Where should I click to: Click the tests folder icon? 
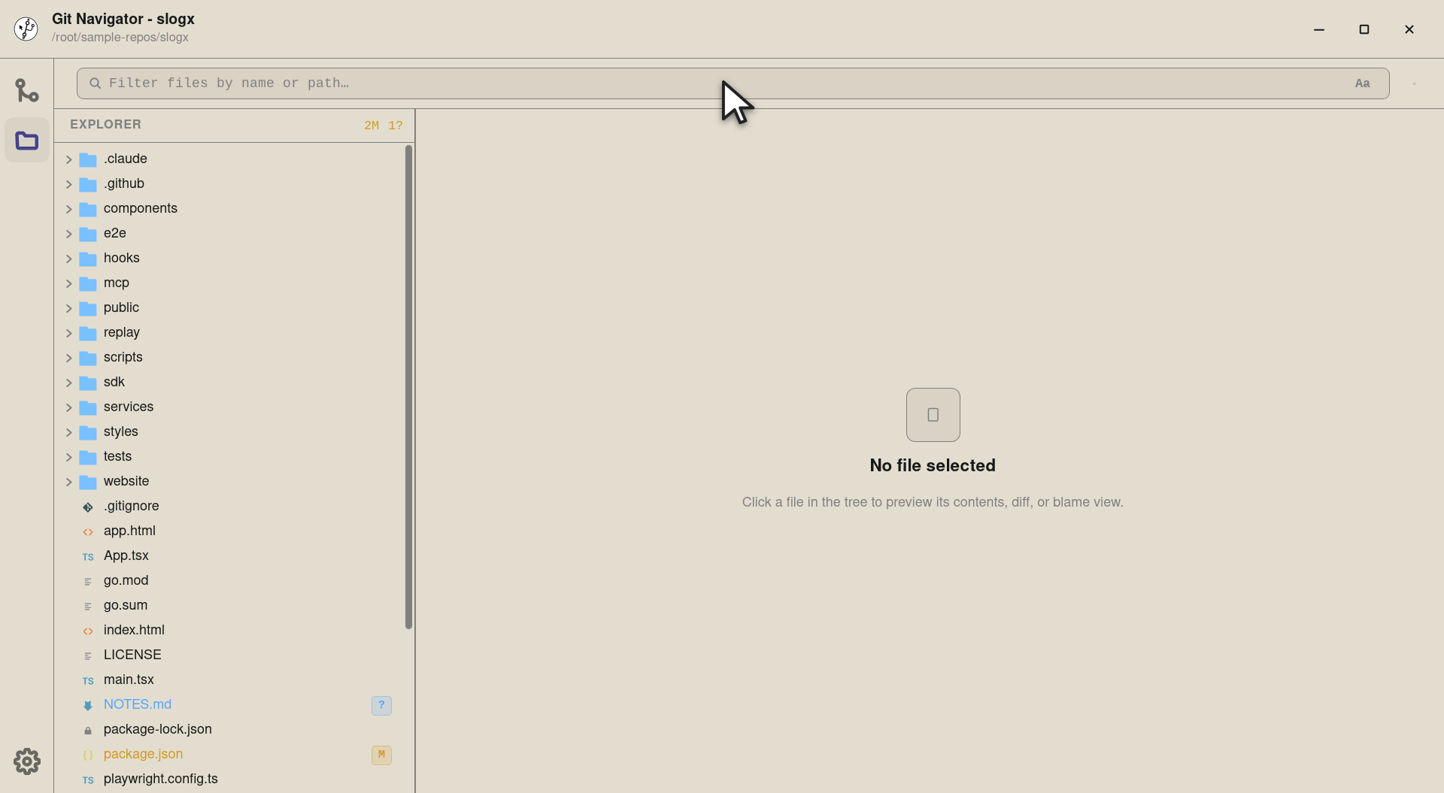pyautogui.click(x=88, y=457)
